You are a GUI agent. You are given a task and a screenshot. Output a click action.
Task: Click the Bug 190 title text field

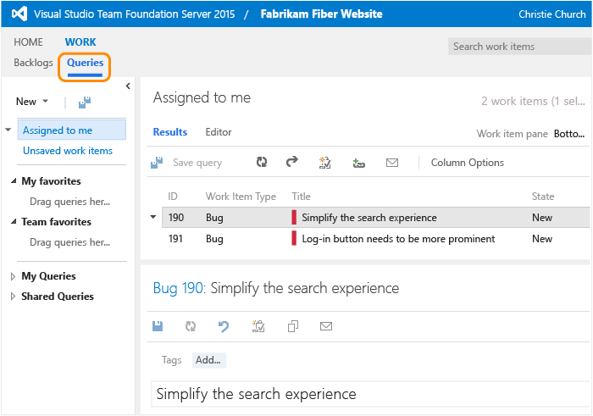371,394
